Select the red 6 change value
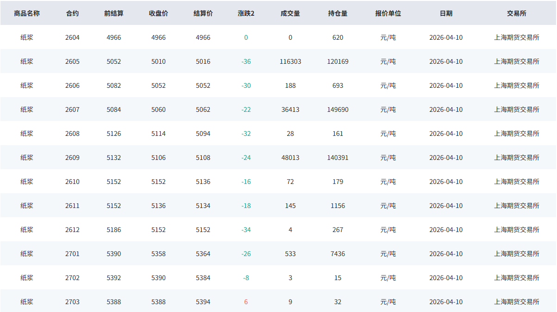The height and width of the screenshot is (312, 557). [x=246, y=302]
